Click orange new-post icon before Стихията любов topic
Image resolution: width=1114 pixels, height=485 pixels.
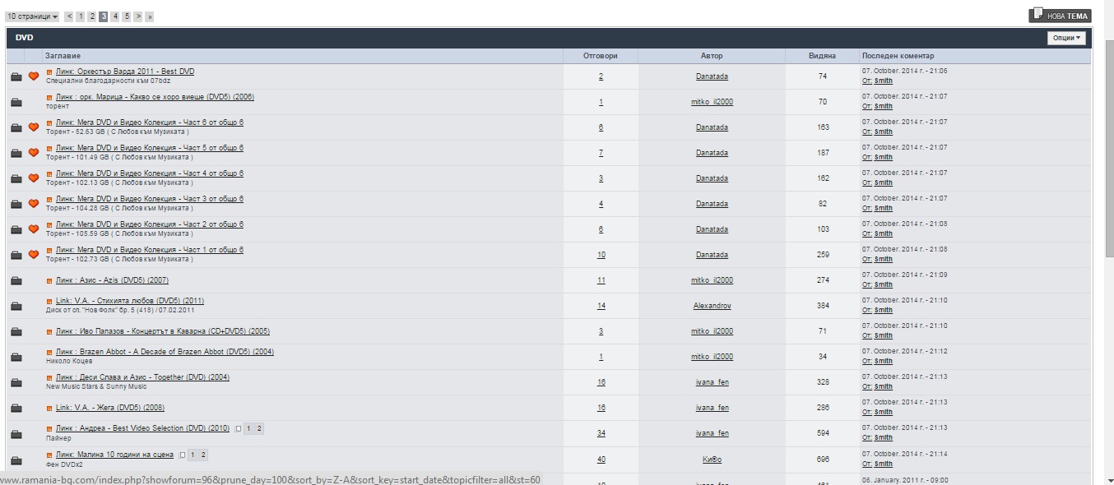pos(49,301)
